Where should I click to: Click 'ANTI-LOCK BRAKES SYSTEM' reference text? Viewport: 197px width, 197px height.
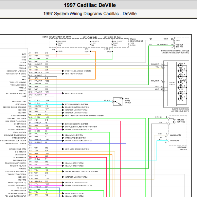click(x=77, y=149)
